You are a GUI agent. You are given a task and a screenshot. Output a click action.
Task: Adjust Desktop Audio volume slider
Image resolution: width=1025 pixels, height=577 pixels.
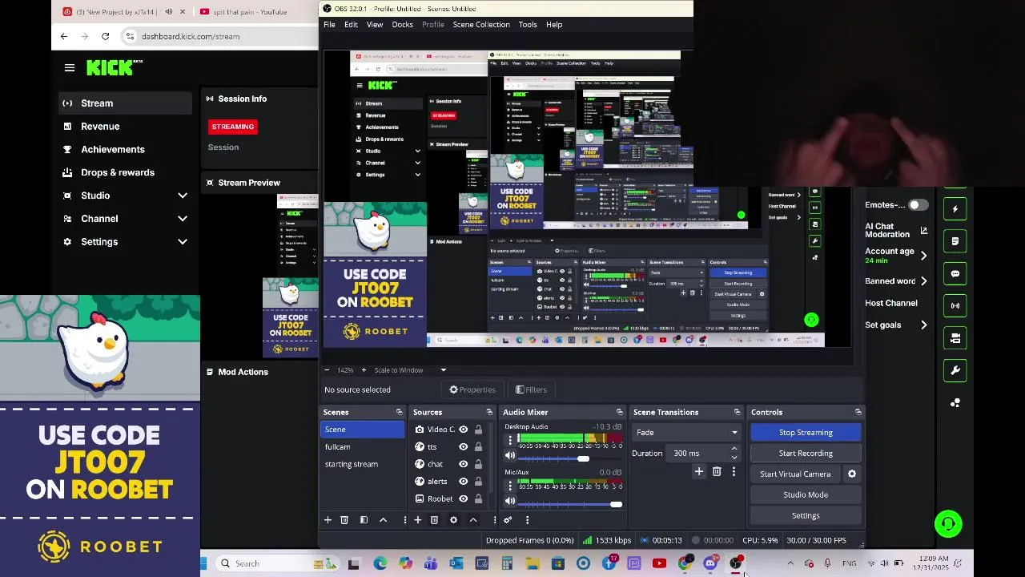[x=583, y=458]
